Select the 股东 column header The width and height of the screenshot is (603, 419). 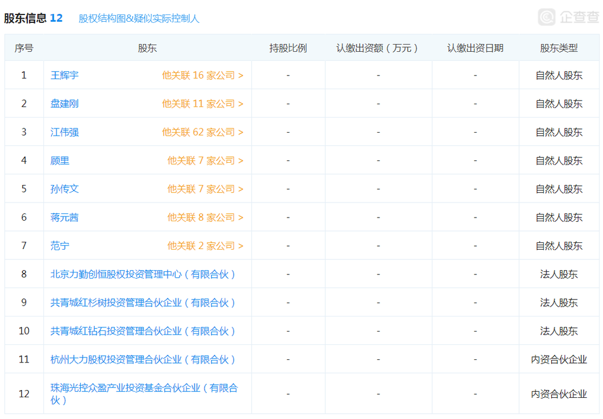pyautogui.click(x=147, y=48)
